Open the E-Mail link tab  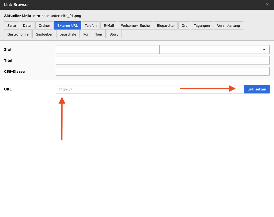(109, 25)
